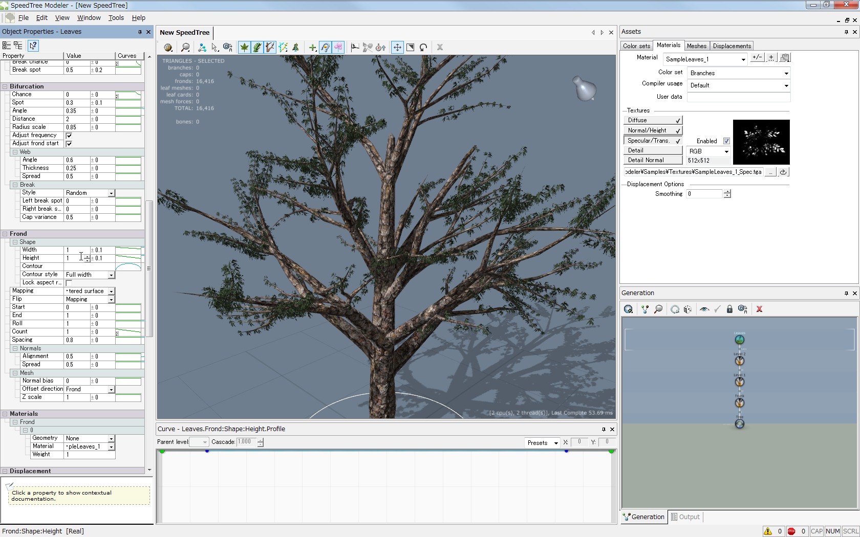Image resolution: width=860 pixels, height=537 pixels.
Task: Click the eye visibility icon in Generation toolbar
Action: click(704, 309)
